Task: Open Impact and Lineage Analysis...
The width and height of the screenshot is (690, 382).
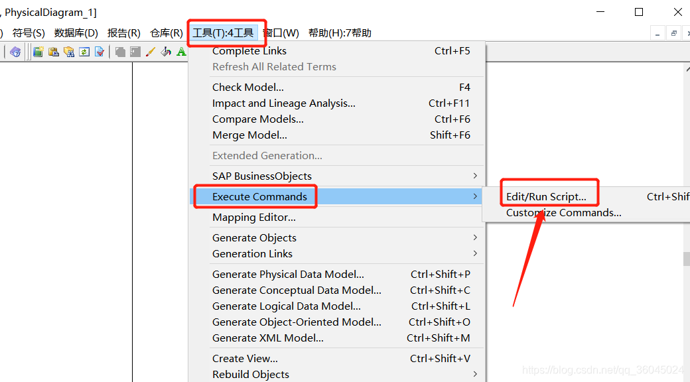Action: tap(337, 103)
